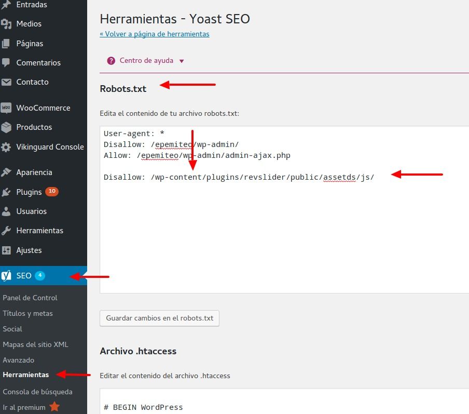Click the WooCommerce logo icon

pos(6,108)
